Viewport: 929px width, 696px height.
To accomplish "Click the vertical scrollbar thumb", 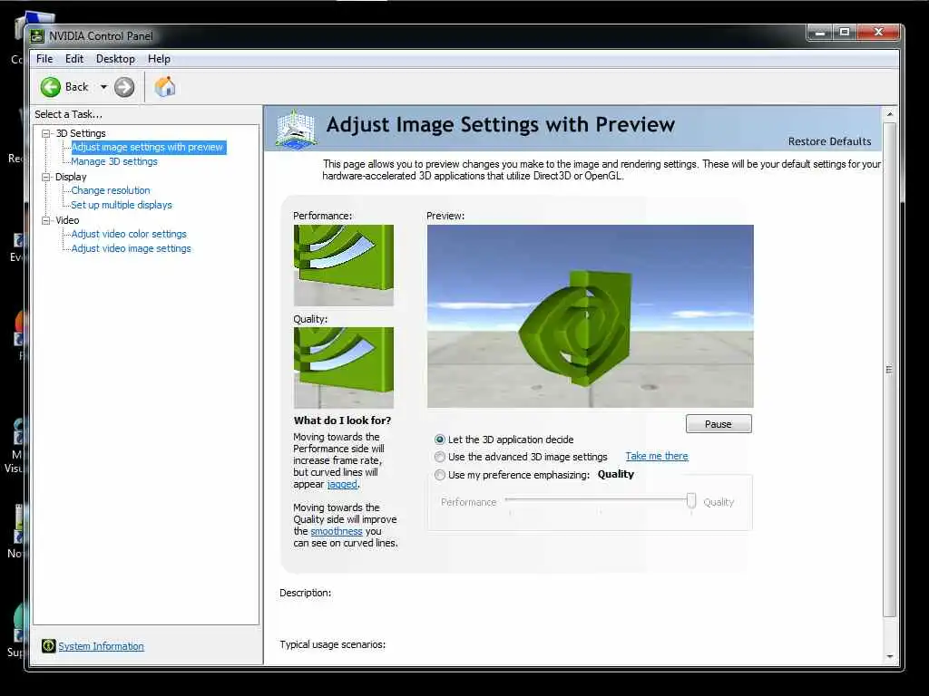I will coord(889,370).
